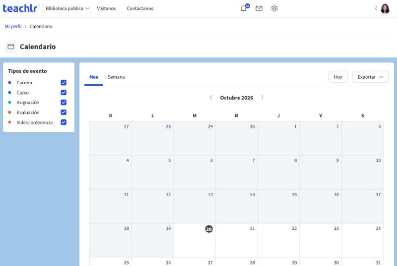Click the Carrera event type label
The height and width of the screenshot is (266, 397).
tap(24, 83)
